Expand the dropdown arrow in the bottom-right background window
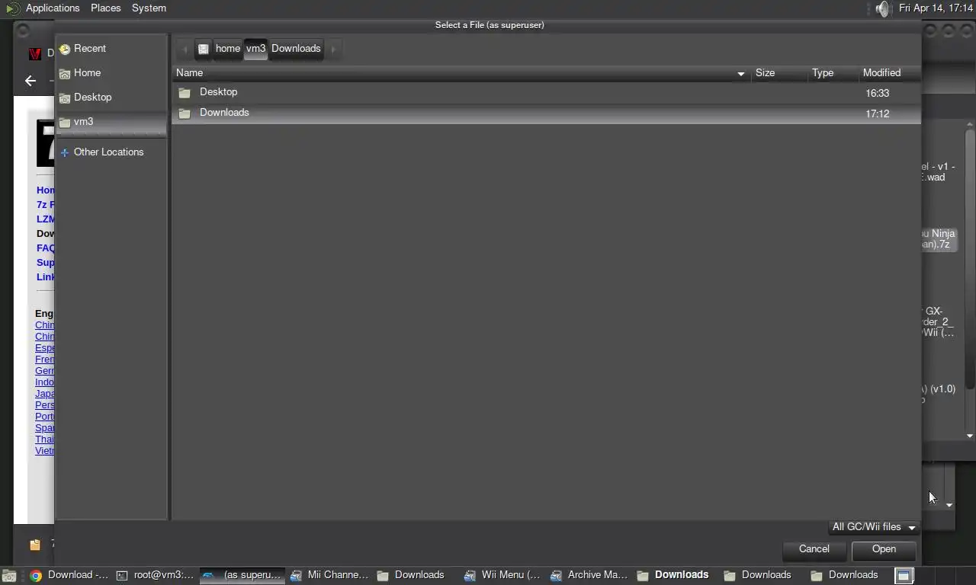 coord(949,505)
